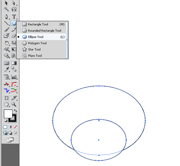Set paint mode to Gradient
The image size is (180, 166).
[x=10, y=127]
